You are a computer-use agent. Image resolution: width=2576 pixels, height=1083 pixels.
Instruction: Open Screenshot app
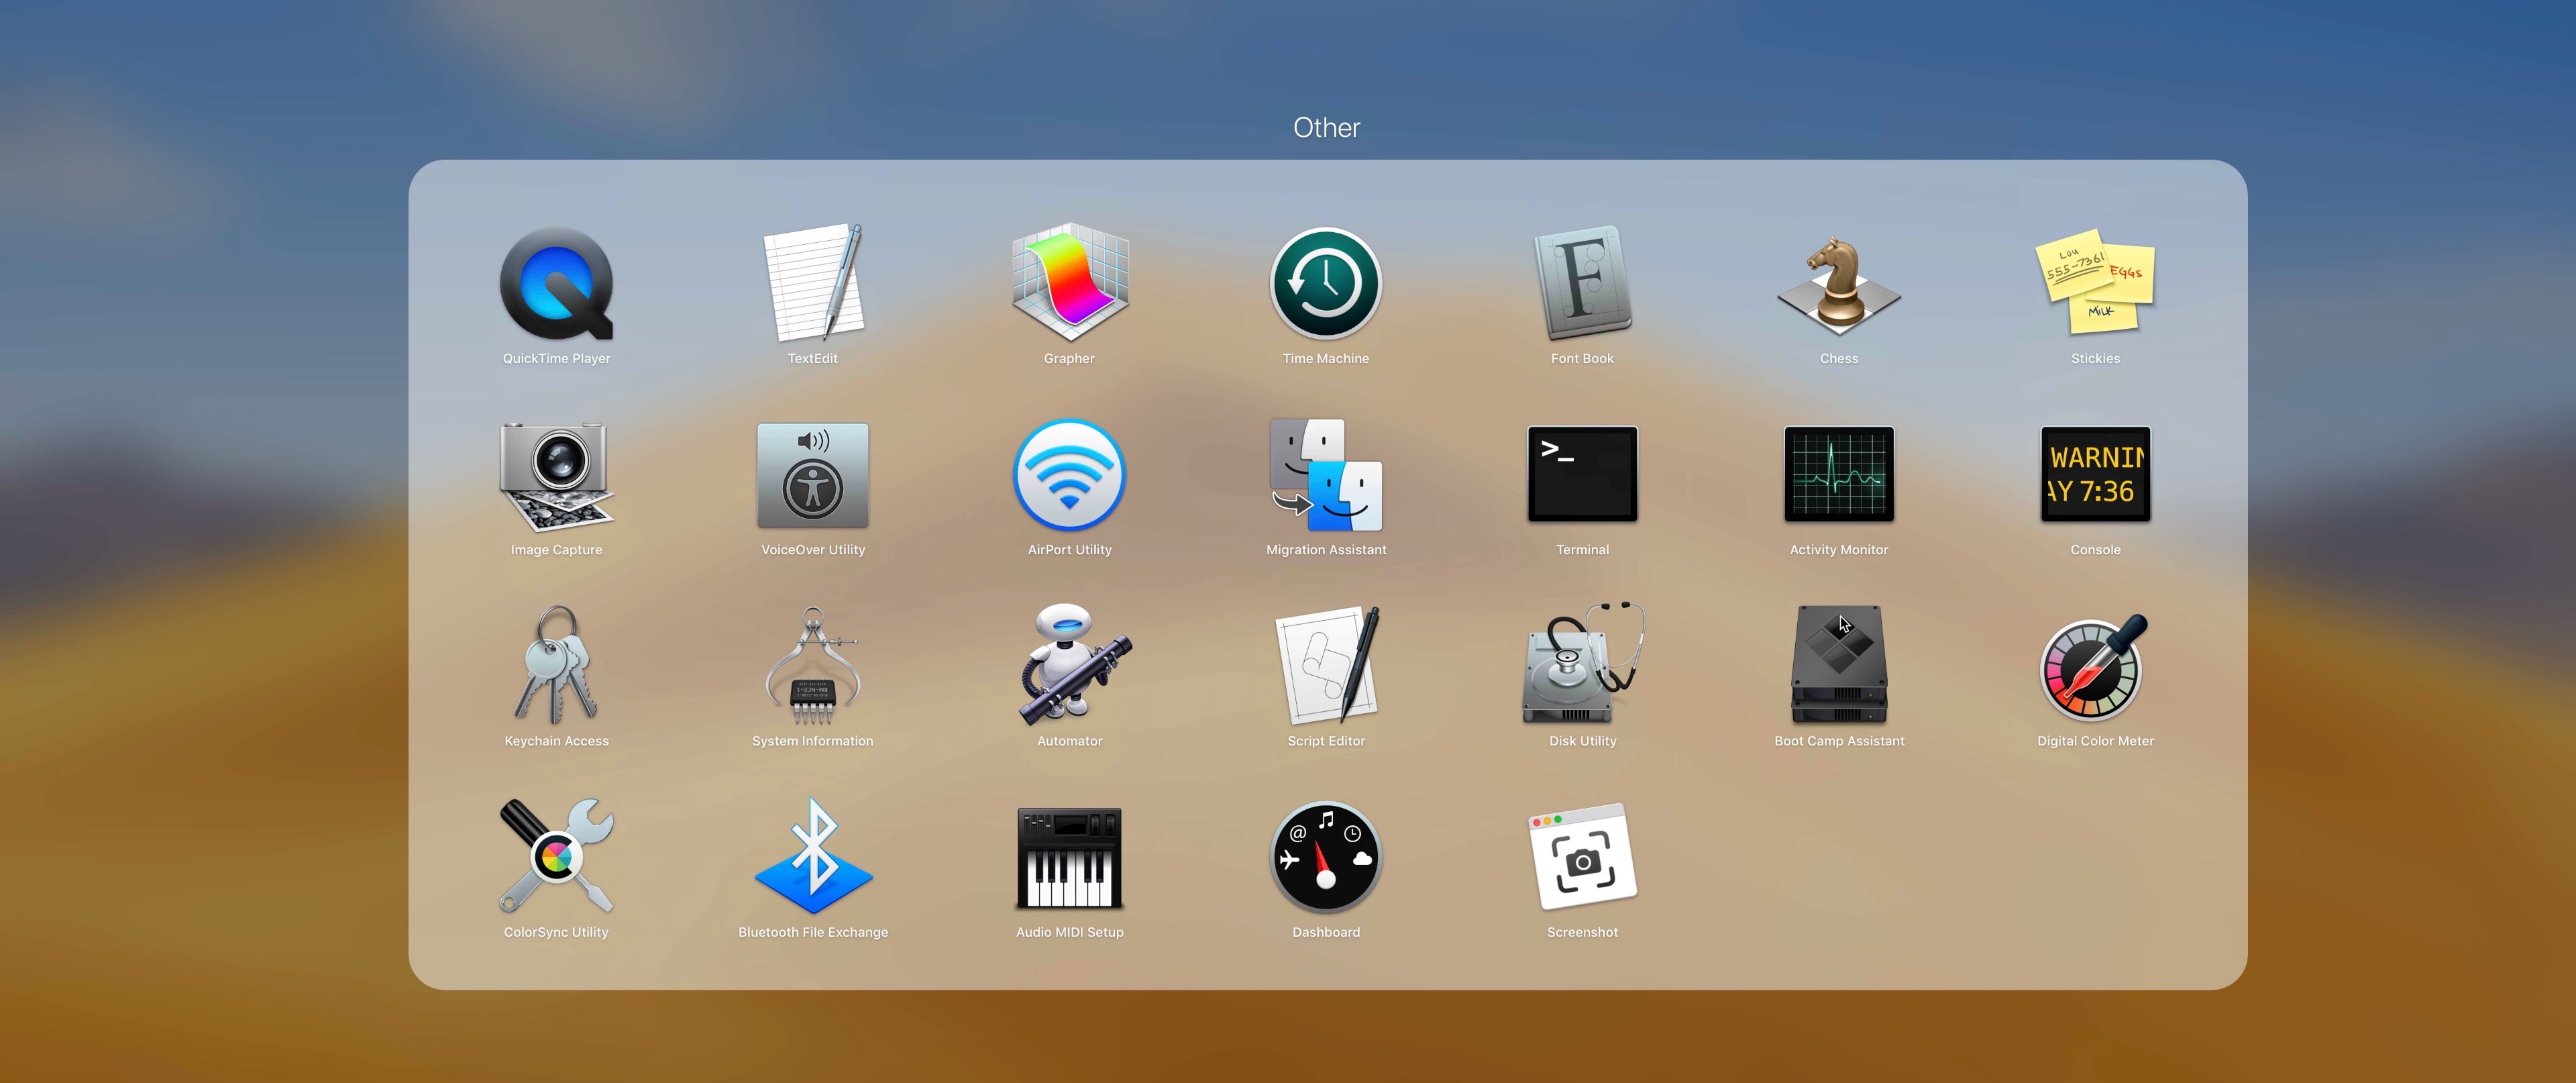(1582, 856)
